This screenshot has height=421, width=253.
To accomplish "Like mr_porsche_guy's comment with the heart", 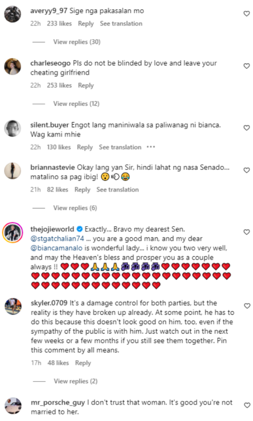I will [x=246, y=405].
